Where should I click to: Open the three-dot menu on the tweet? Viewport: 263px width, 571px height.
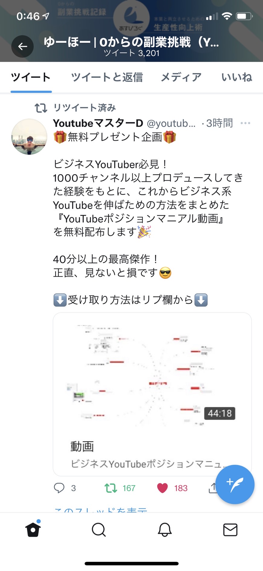pos(245,123)
